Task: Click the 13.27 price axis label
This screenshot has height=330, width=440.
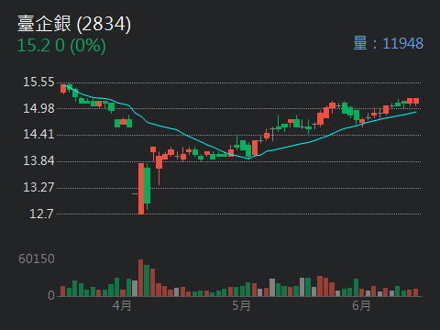Action: coord(38,187)
